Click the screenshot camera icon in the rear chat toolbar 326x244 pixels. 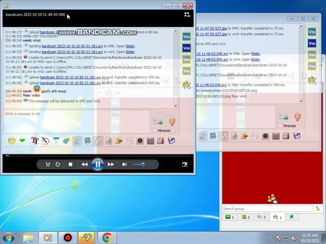tap(266, 136)
